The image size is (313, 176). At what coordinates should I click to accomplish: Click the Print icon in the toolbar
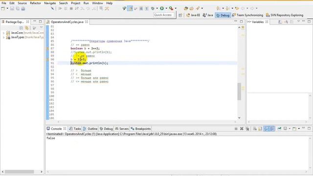[23, 8]
